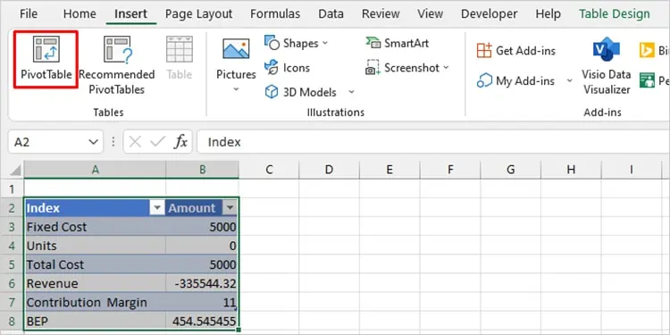Expand the Pictures dropdown arrow
The width and height of the screenshot is (670, 335).
pos(236,89)
